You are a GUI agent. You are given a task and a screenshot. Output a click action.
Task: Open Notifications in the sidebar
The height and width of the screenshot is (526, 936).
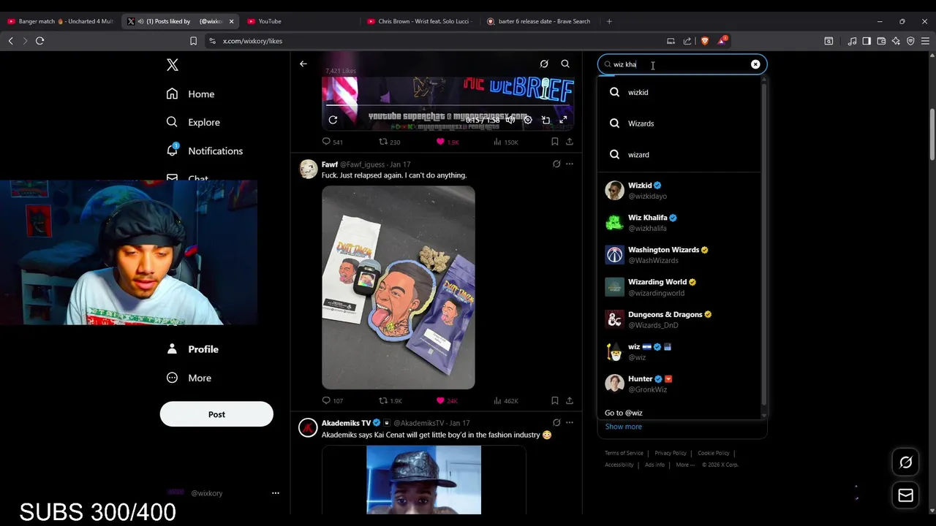[205, 150]
